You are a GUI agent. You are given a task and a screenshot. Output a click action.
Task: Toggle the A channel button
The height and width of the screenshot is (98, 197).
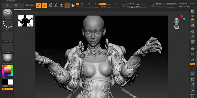(78, 4)
